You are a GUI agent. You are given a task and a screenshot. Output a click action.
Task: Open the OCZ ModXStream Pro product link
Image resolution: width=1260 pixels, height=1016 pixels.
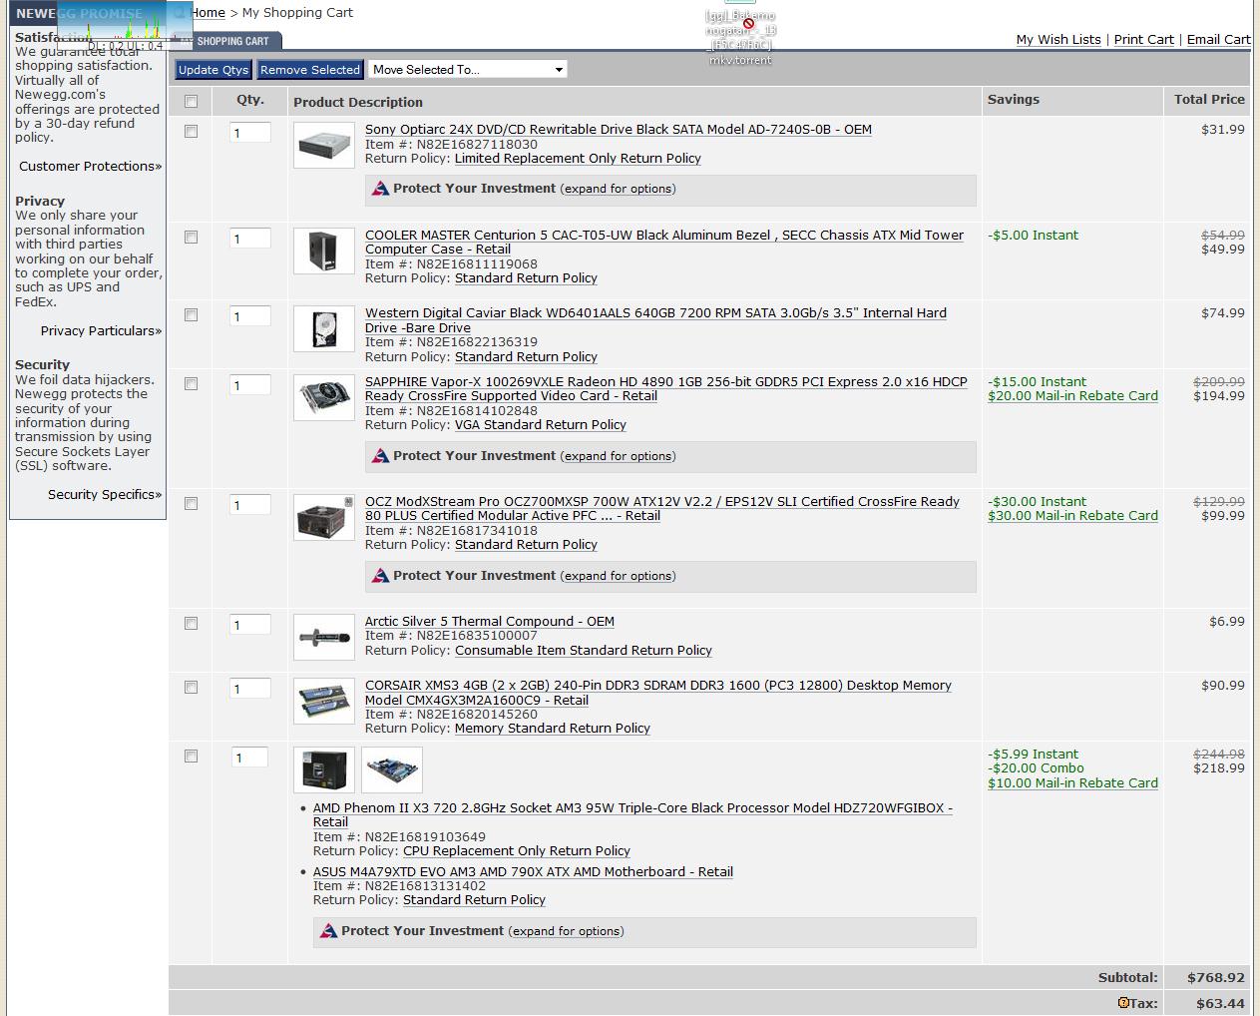(x=662, y=509)
